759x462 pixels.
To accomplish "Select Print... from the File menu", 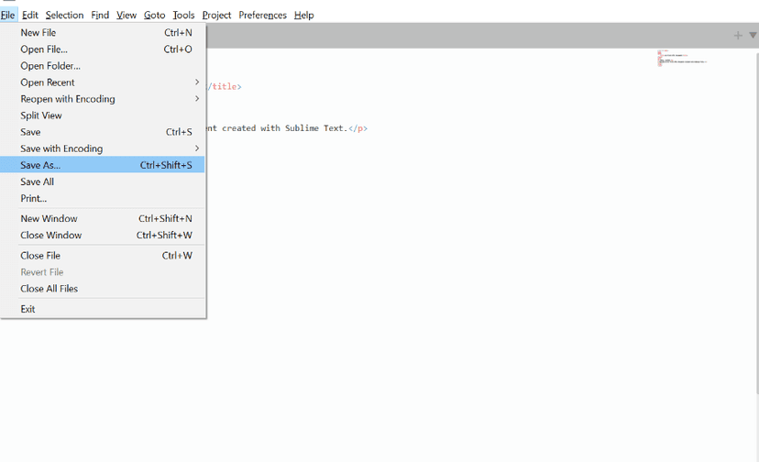I will pyautogui.click(x=103, y=198).
